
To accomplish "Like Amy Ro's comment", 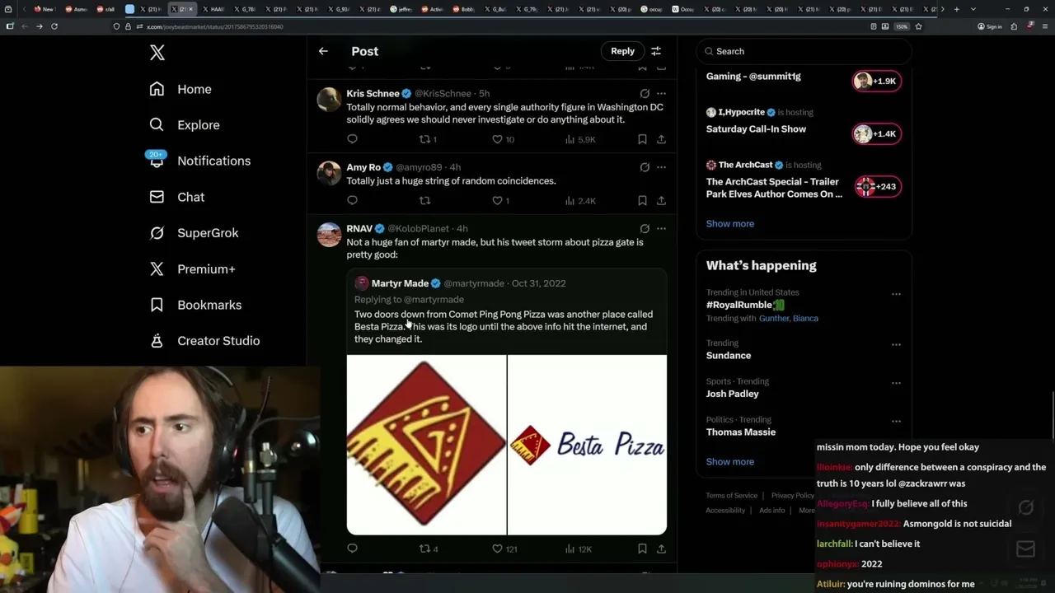I will [x=500, y=200].
